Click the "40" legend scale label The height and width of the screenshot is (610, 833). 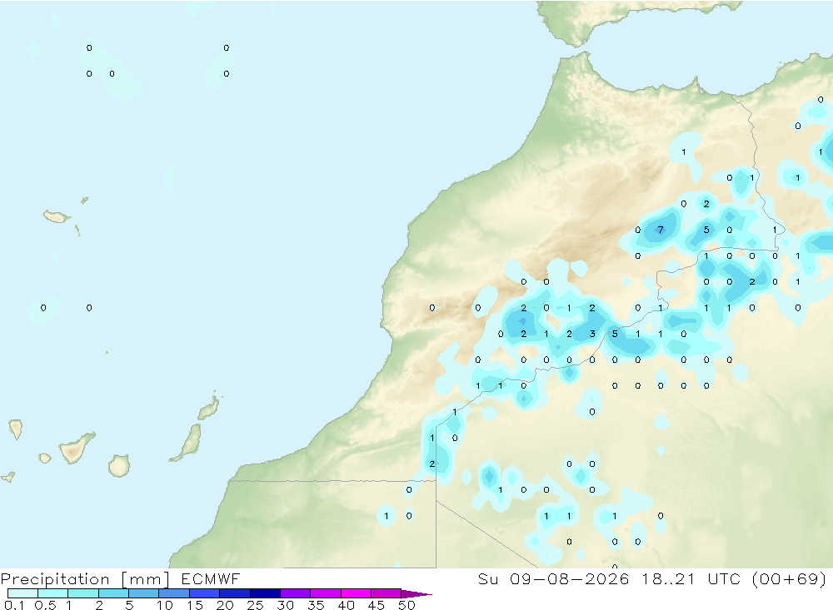[346, 605]
